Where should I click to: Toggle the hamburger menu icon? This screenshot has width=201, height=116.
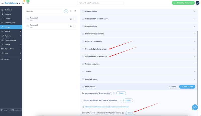(3, 3)
